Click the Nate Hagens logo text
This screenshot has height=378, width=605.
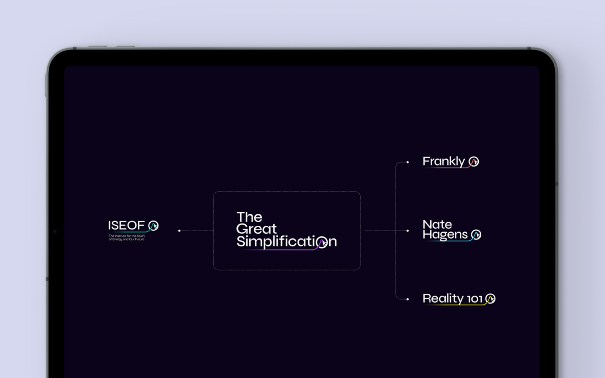tap(445, 230)
